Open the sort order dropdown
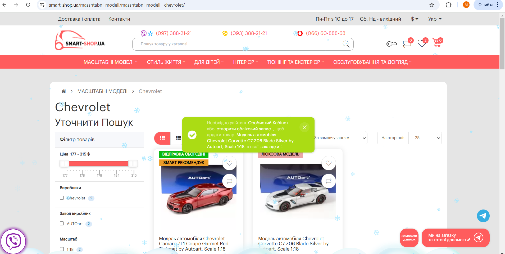505x254 pixels. pos(340,138)
